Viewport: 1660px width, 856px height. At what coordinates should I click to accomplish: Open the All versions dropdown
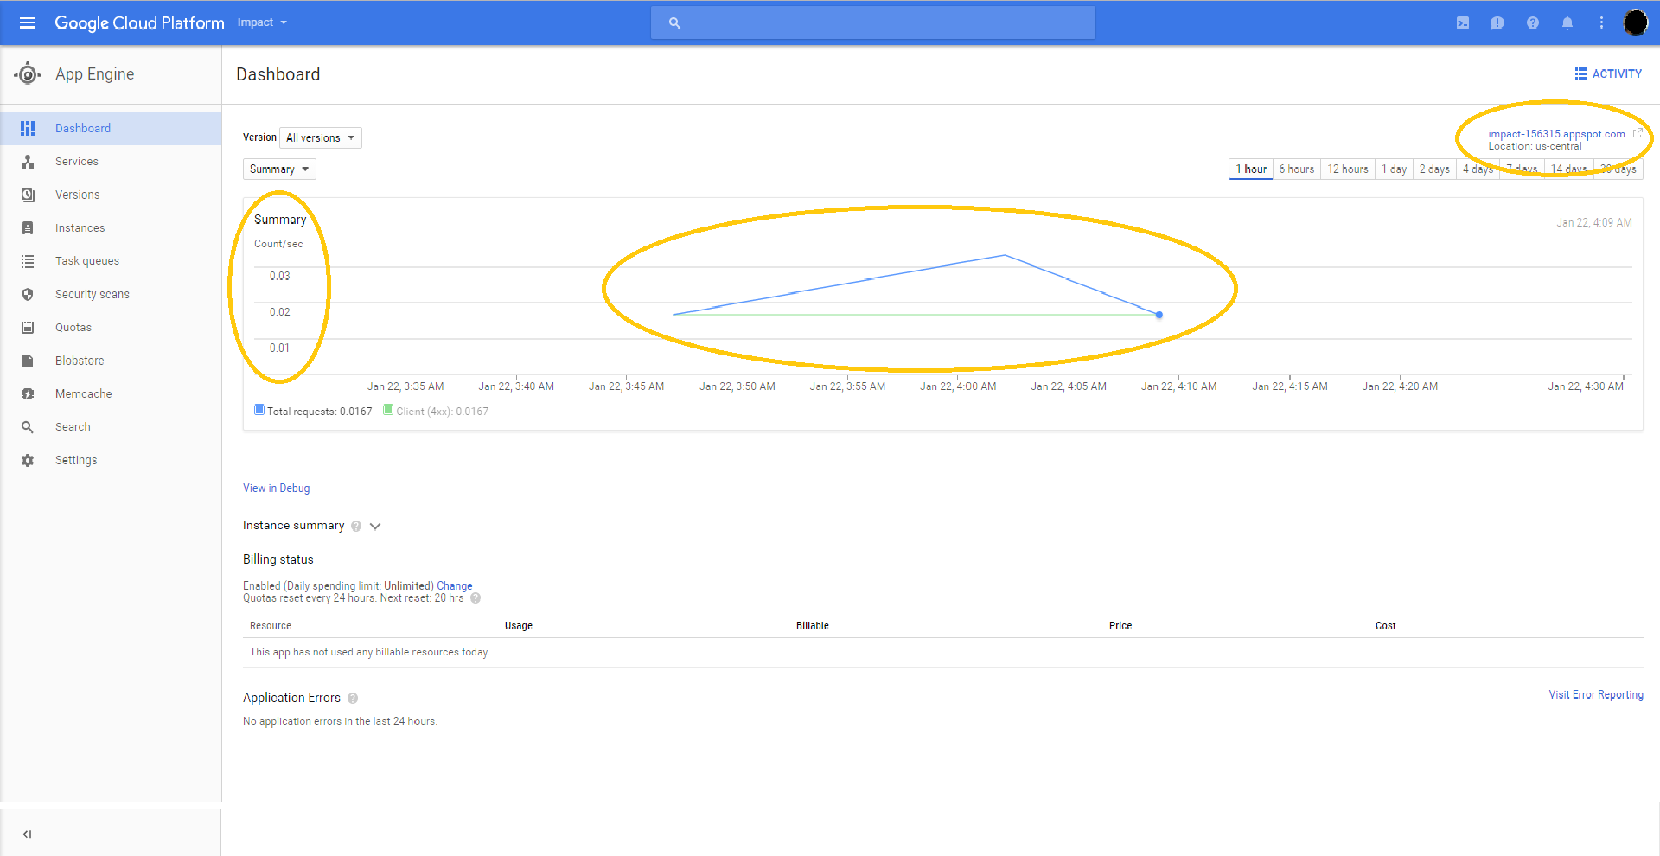(x=321, y=138)
